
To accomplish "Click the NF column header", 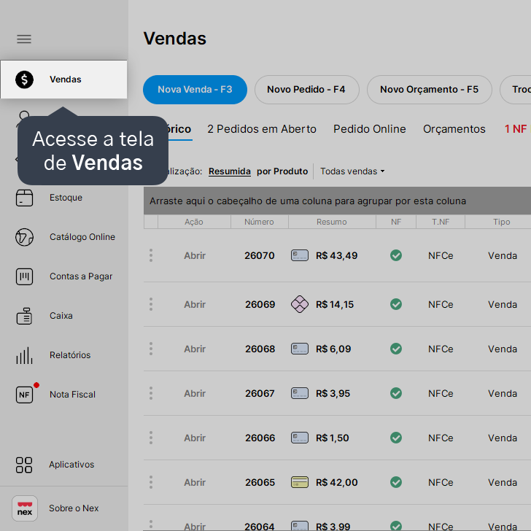I will point(396,222).
